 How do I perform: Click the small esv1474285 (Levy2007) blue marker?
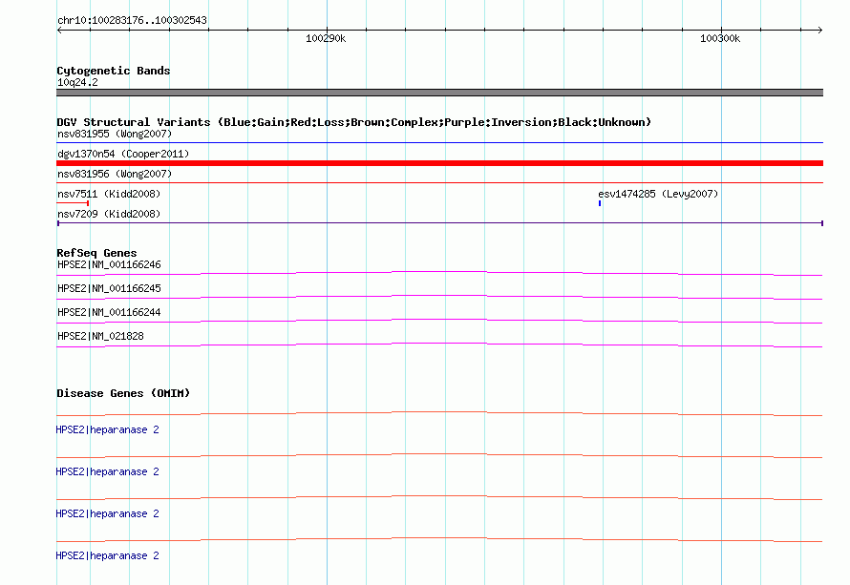[600, 203]
